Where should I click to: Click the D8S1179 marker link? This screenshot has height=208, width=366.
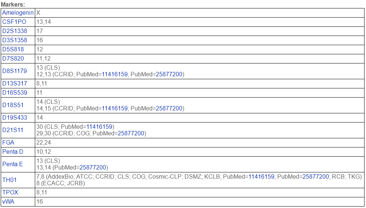tap(15, 71)
